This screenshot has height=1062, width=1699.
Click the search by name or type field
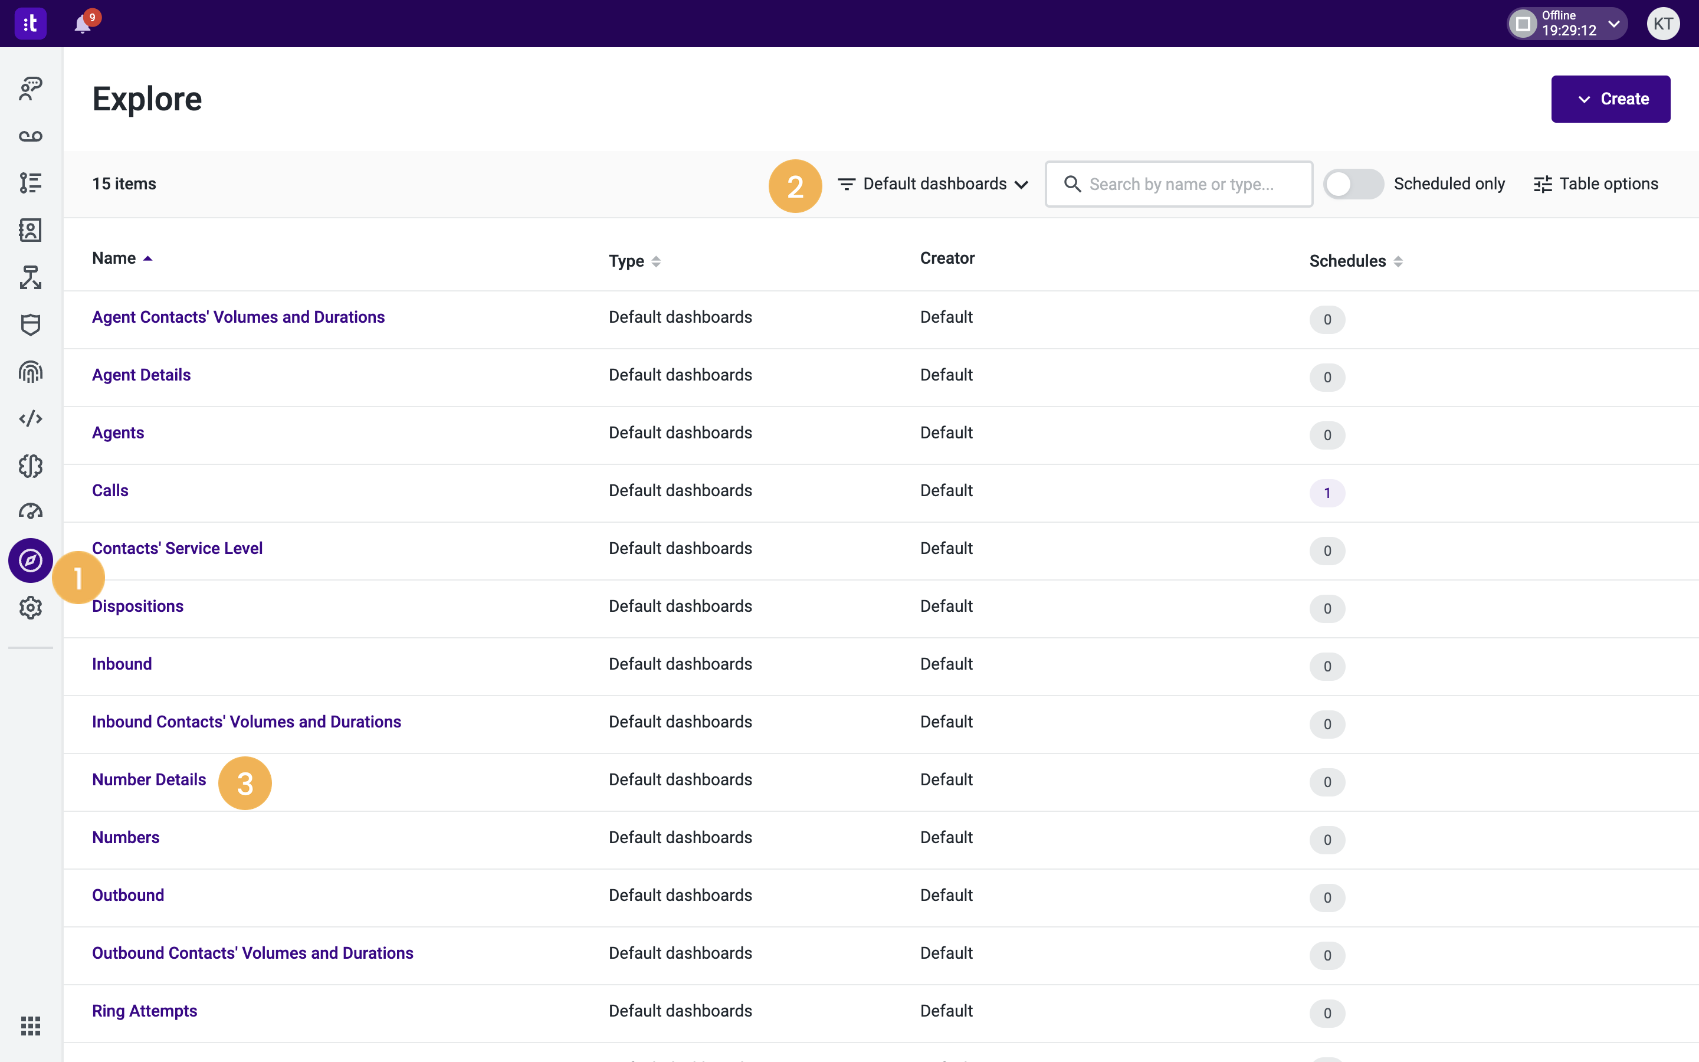tap(1179, 183)
